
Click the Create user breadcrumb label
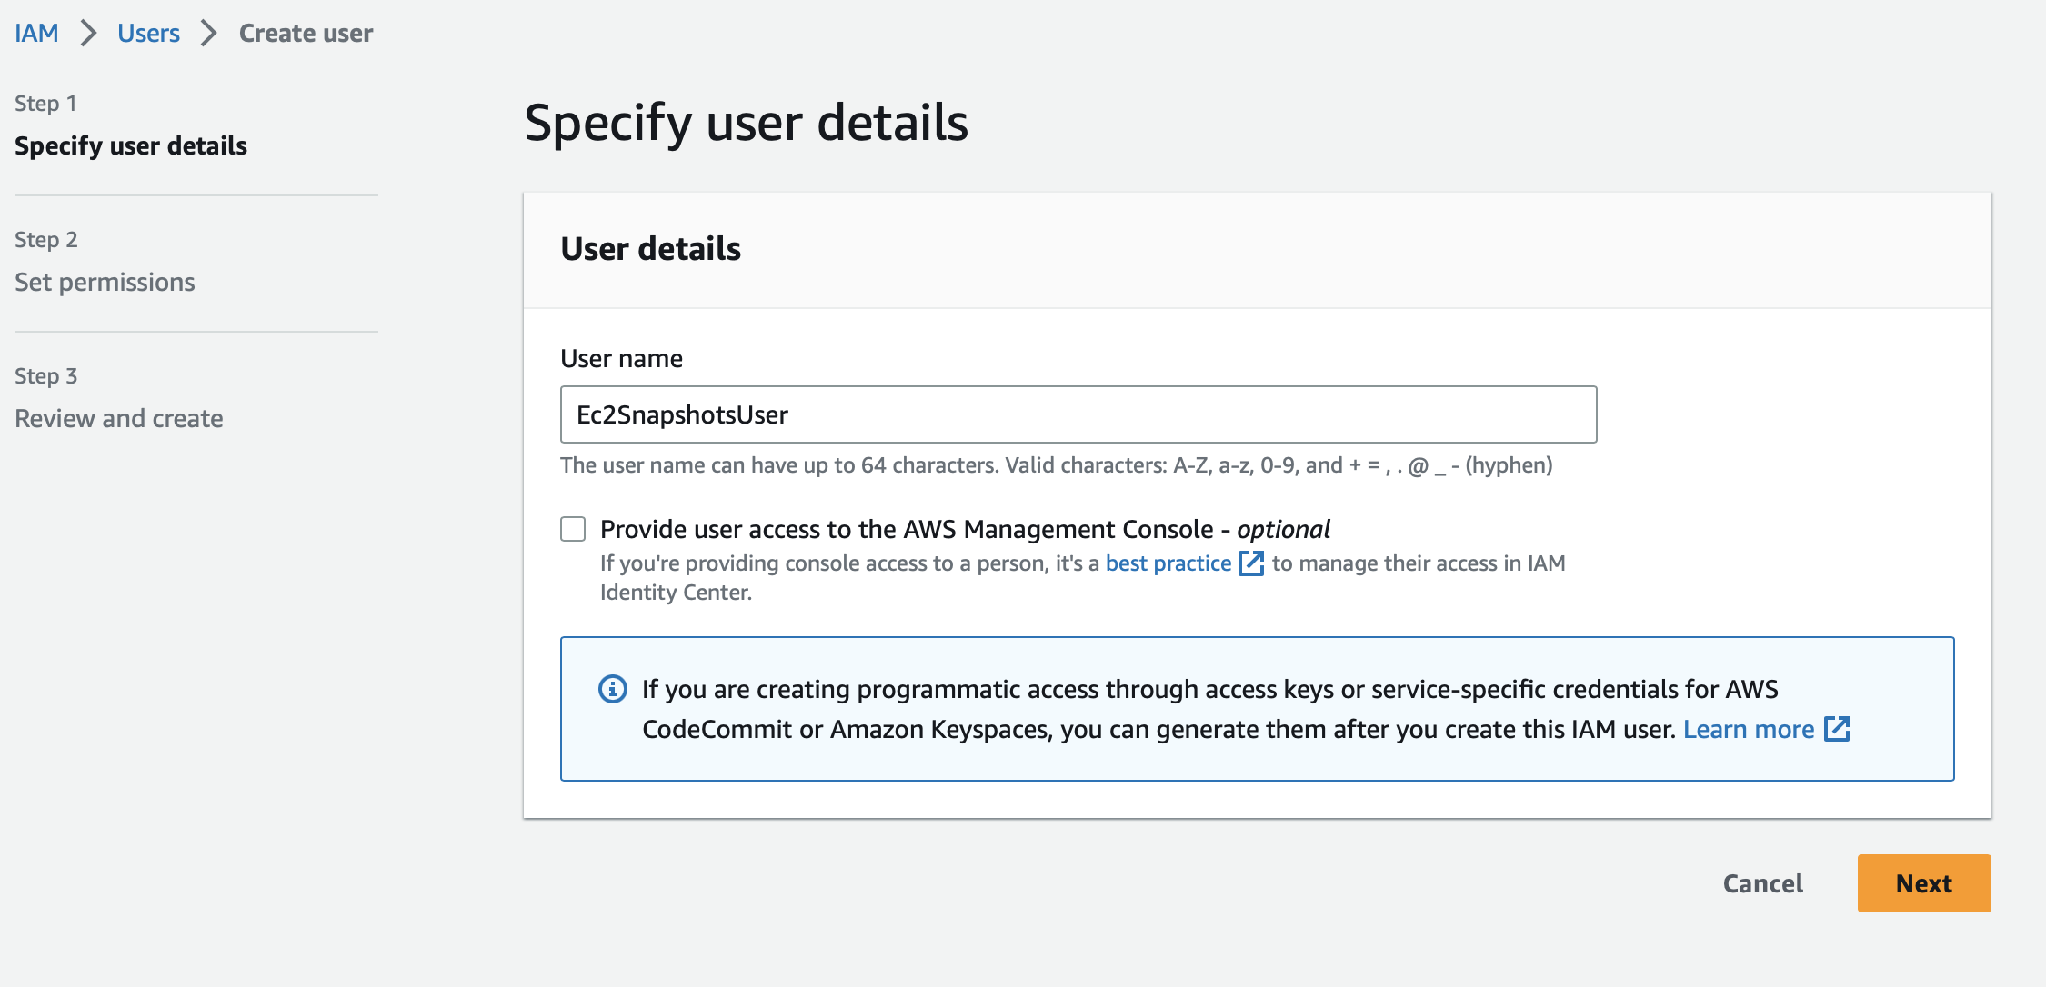(305, 32)
